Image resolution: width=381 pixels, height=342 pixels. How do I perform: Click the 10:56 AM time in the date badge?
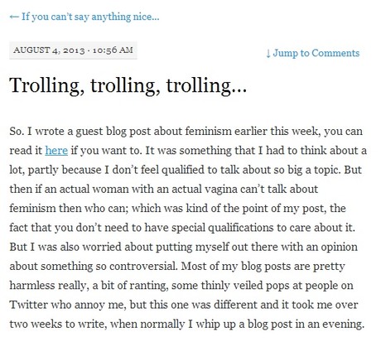113,51
